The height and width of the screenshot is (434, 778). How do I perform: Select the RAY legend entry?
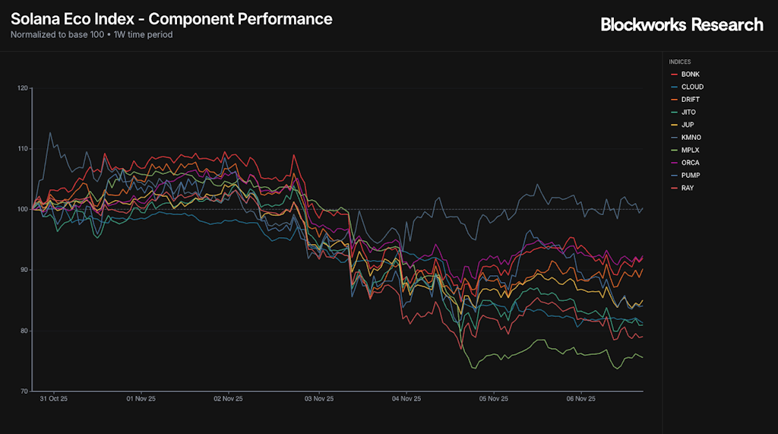[x=687, y=188]
